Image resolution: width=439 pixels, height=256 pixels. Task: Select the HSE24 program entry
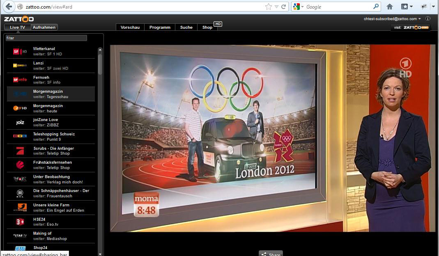tap(51, 222)
